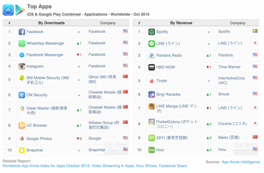Click the HBO NOW app name
Viewport: 264px width, 173px height.
tap(165, 67)
